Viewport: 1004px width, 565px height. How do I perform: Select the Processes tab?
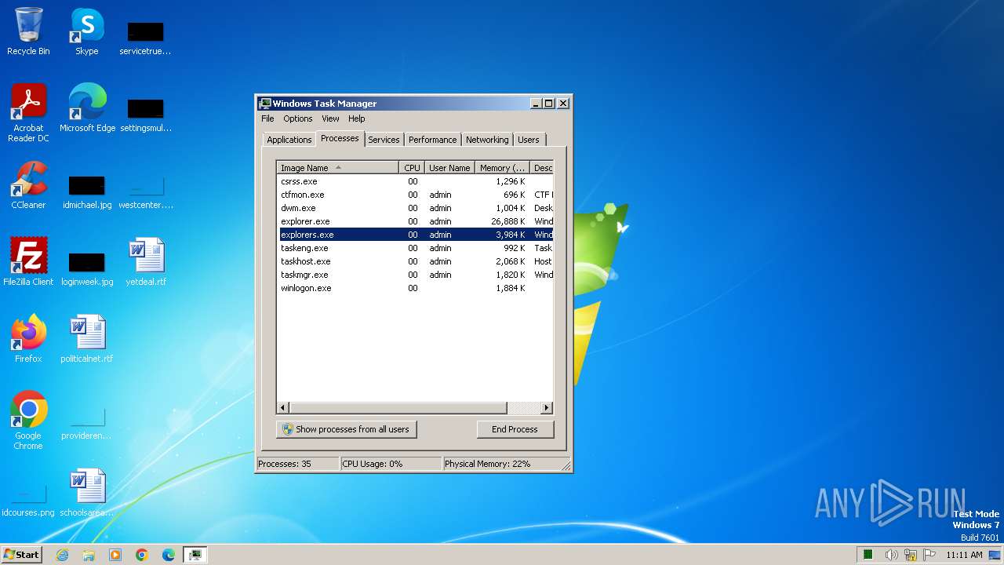340,138
